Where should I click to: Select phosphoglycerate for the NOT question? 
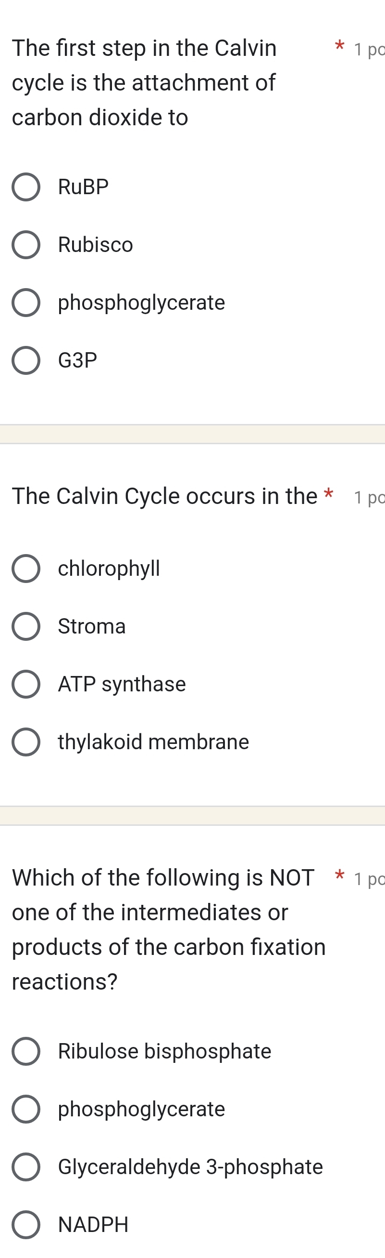point(27,1109)
